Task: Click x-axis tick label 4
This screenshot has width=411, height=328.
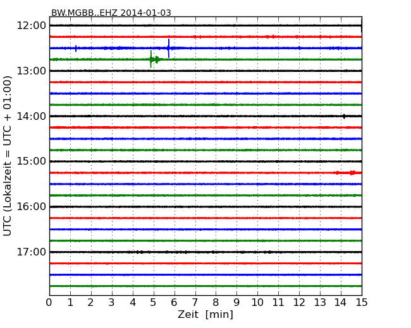Action: 133,303
